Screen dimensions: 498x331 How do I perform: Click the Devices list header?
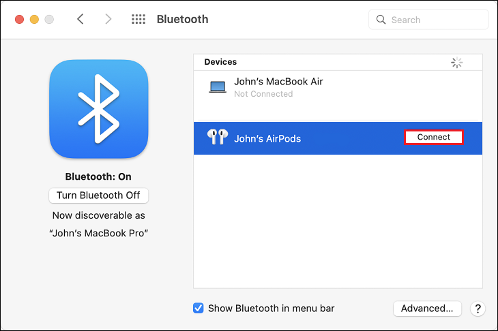pos(220,62)
